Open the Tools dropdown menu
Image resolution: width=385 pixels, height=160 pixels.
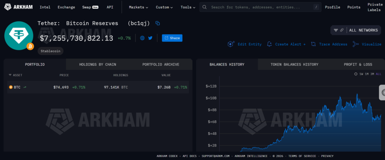point(188,7)
